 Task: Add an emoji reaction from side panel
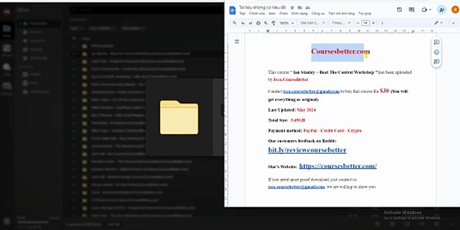point(436,52)
